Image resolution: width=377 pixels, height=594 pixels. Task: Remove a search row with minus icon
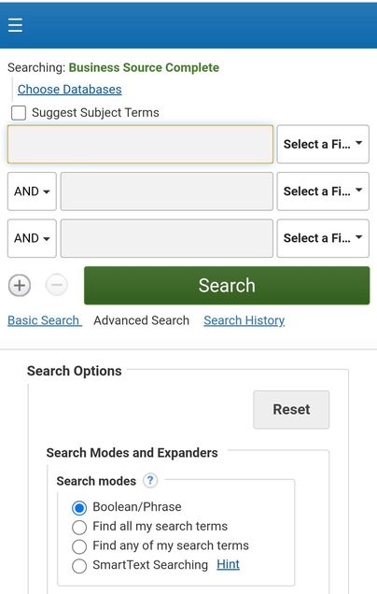[x=57, y=285]
